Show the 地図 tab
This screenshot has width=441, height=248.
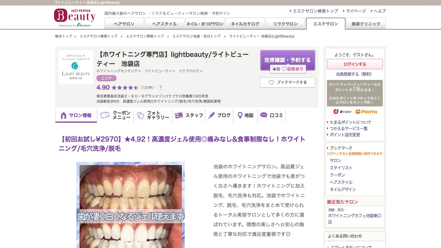coord(246,115)
